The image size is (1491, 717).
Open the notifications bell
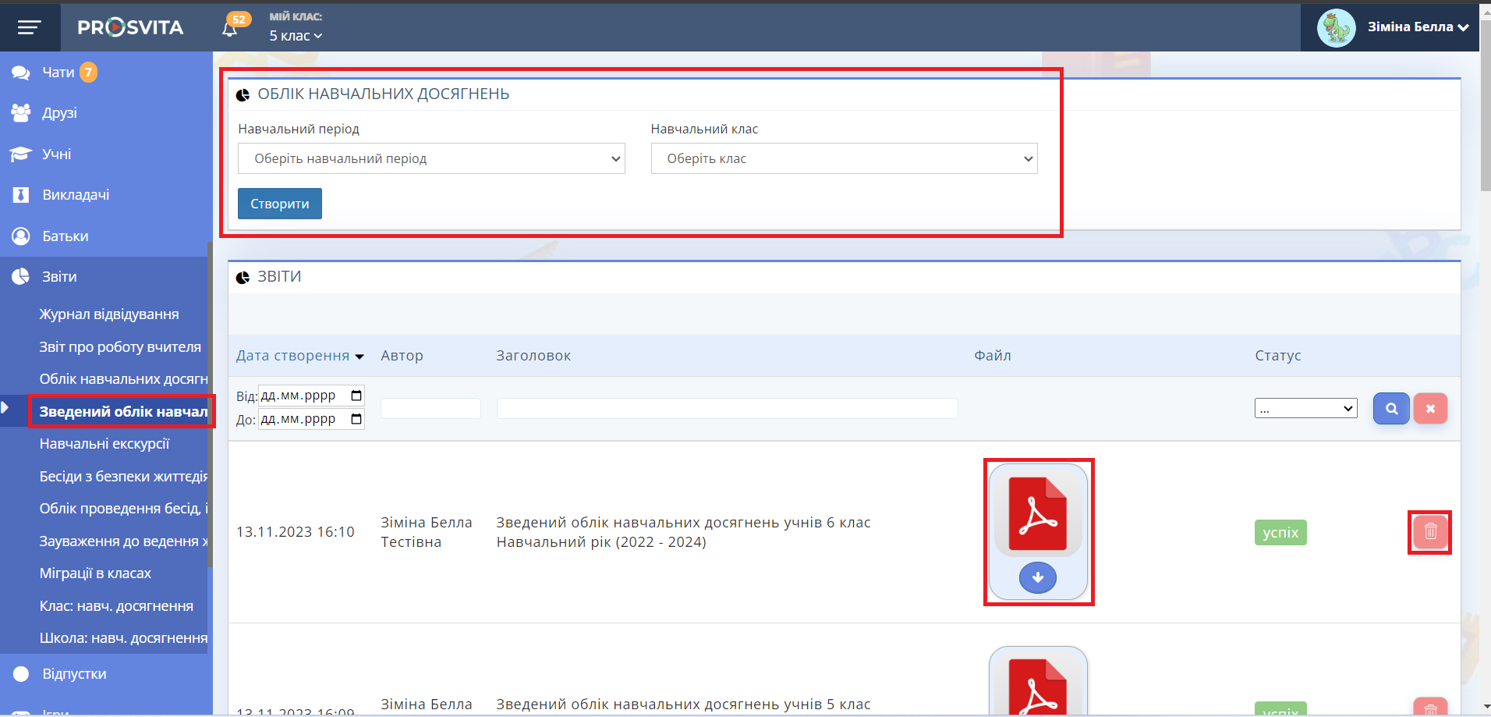pos(230,29)
